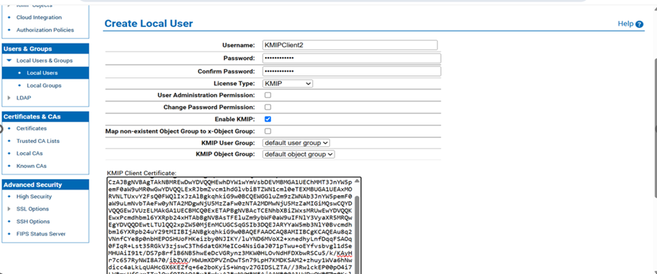The height and width of the screenshot is (274, 657).
Task: Click the SSL Options label
Action: tap(33, 209)
